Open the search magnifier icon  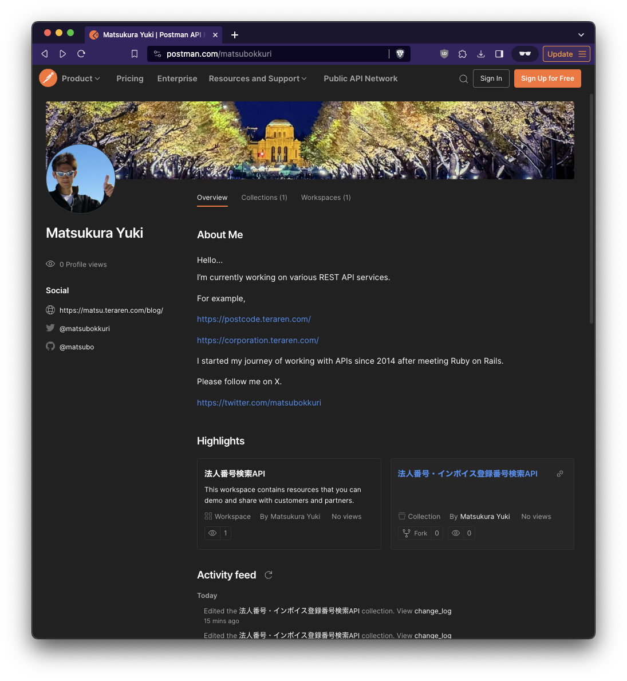click(463, 78)
